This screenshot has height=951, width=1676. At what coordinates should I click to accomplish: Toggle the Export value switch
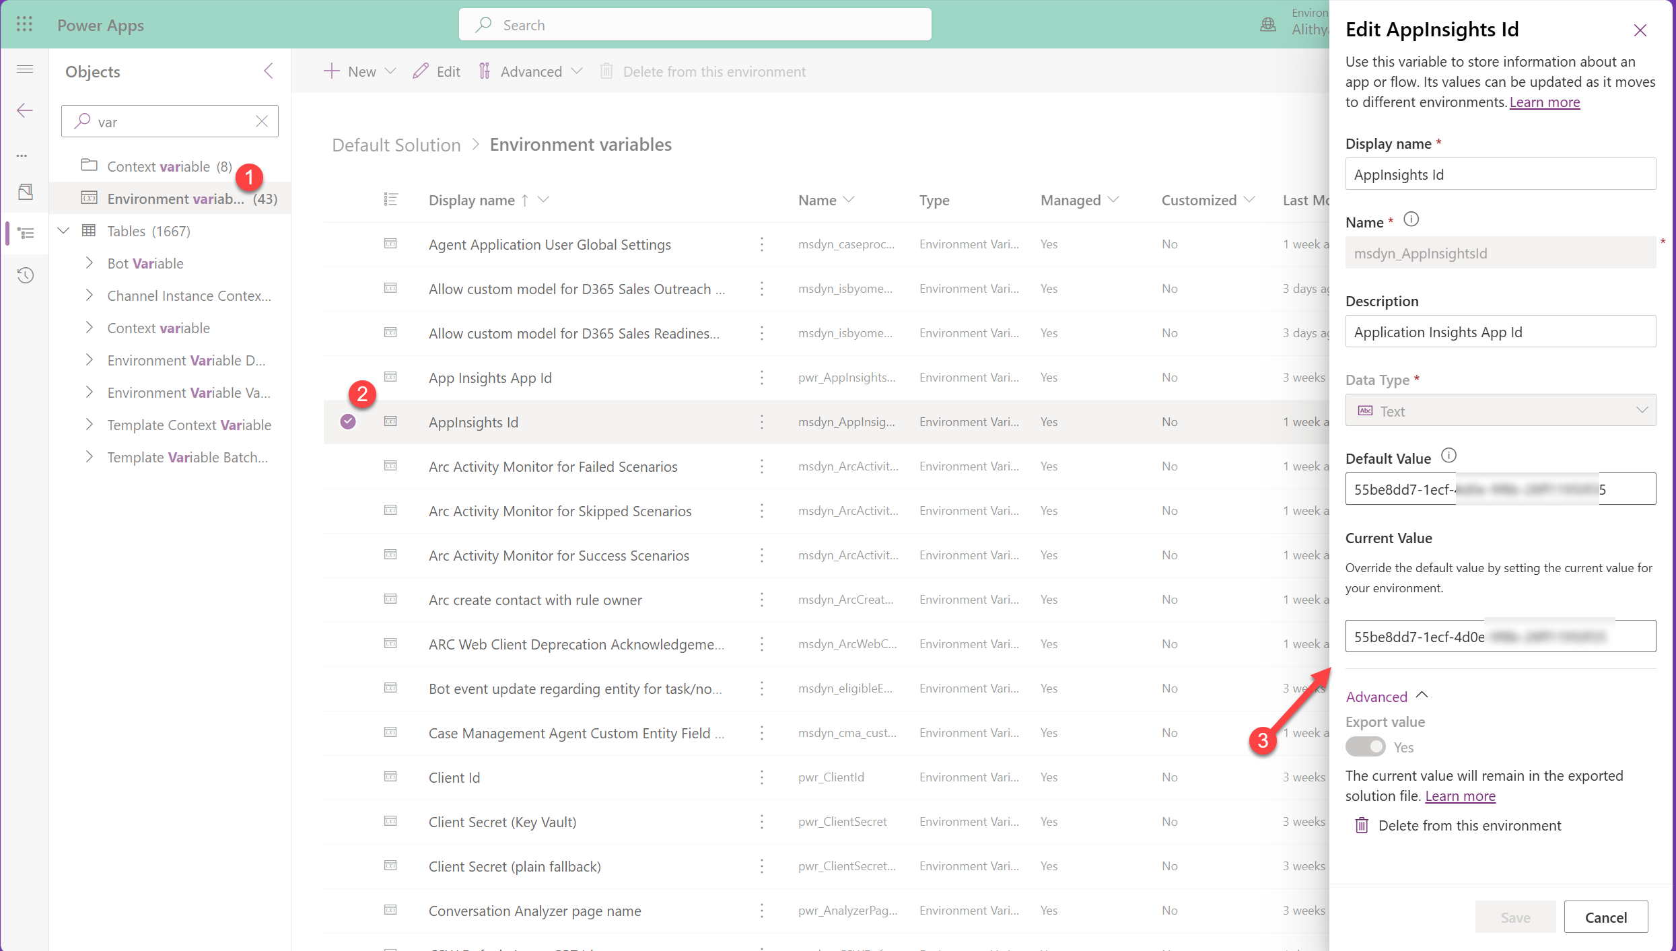tap(1365, 746)
